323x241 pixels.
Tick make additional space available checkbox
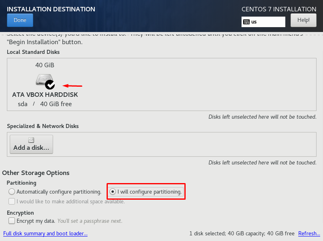point(12,201)
